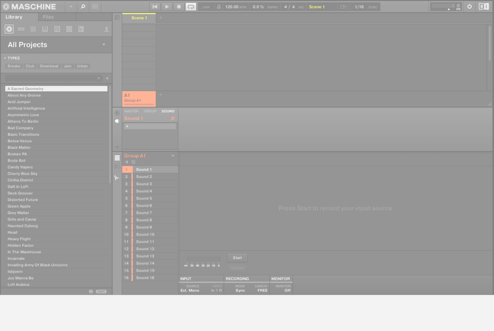This screenshot has height=331, width=494.
Task: Add a new group with plus
Action: pos(161,95)
